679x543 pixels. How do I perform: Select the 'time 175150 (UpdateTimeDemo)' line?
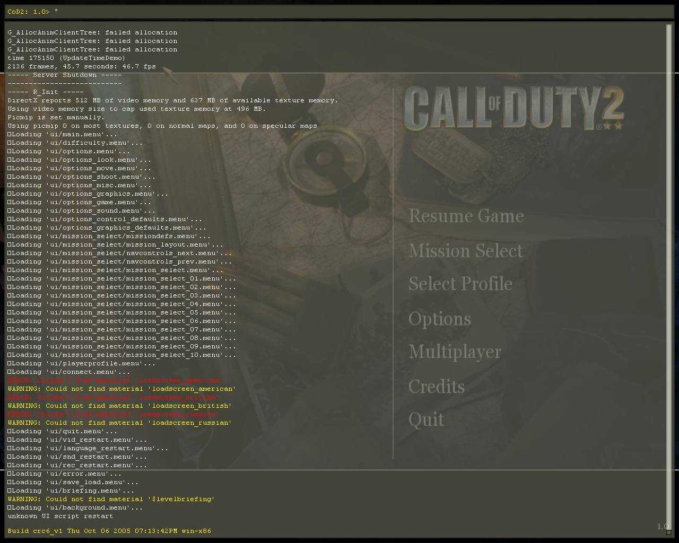[66, 58]
